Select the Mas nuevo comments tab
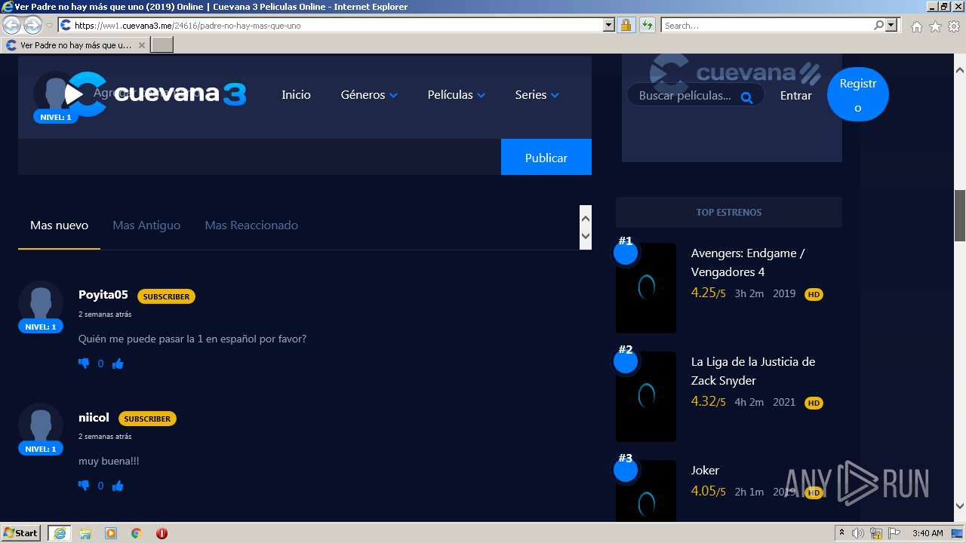The width and height of the screenshot is (966, 543). click(x=59, y=225)
